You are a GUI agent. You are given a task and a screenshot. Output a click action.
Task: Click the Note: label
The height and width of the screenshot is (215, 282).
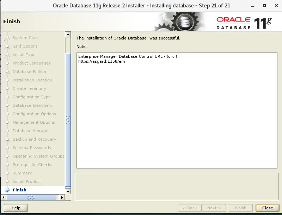(x=82, y=47)
